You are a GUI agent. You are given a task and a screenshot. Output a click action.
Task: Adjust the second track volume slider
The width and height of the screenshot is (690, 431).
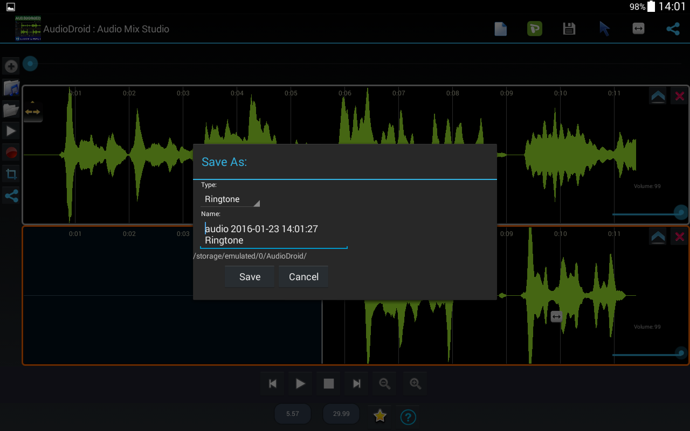(x=650, y=354)
